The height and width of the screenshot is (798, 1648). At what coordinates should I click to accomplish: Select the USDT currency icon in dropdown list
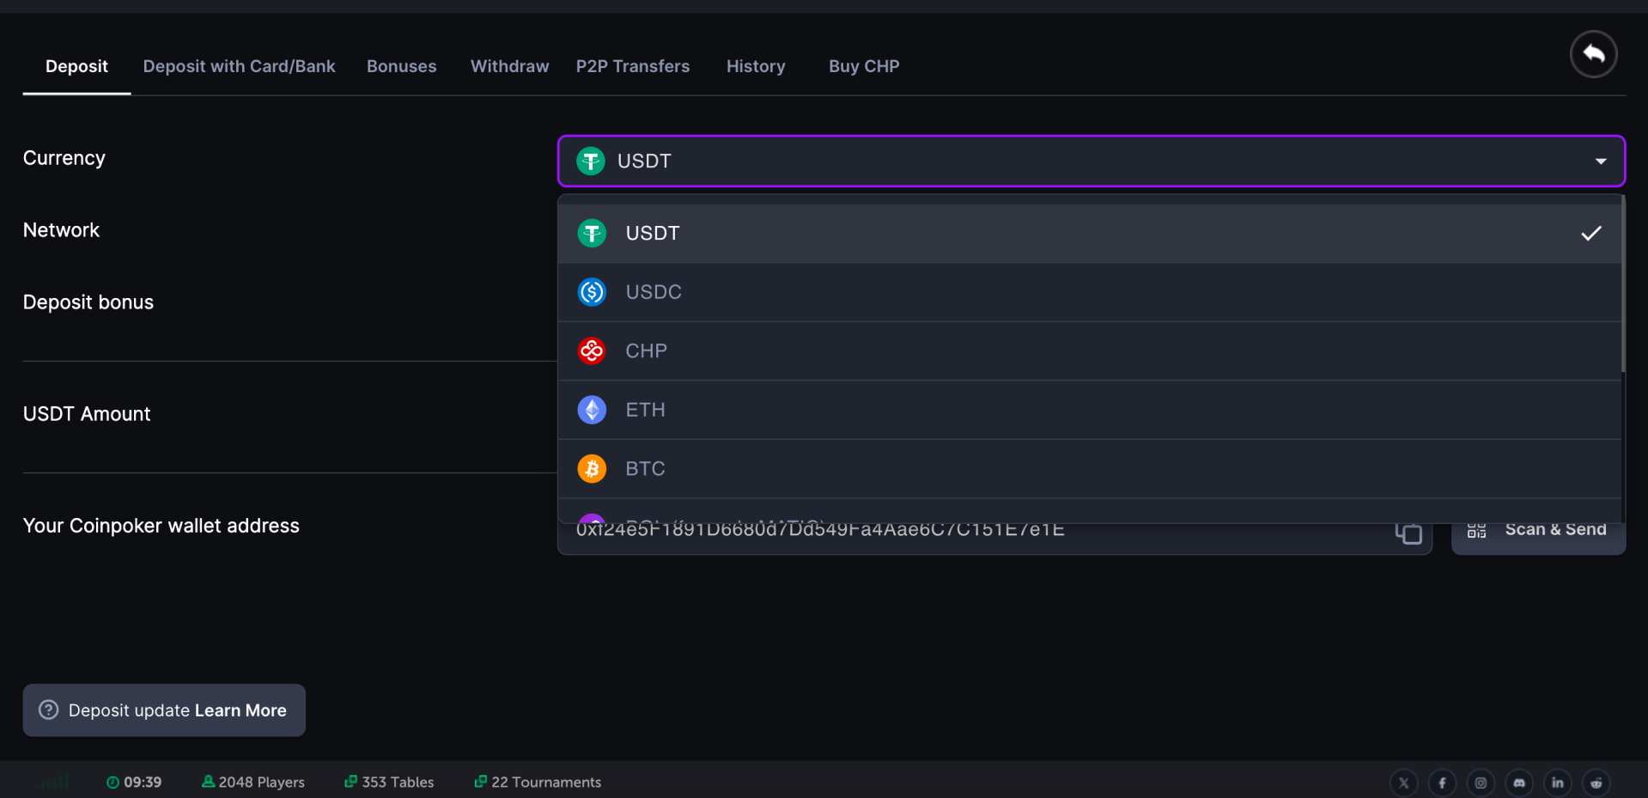point(592,232)
